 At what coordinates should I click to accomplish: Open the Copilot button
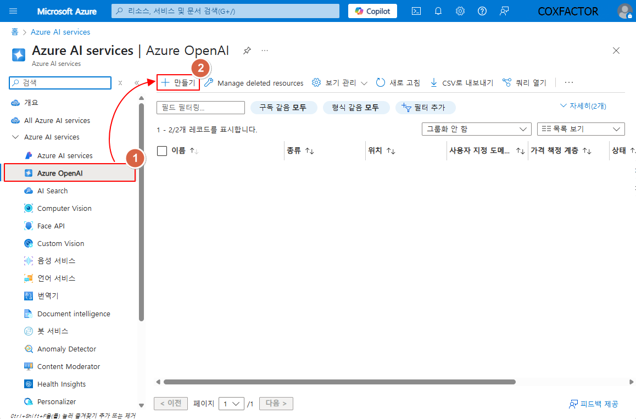372,11
